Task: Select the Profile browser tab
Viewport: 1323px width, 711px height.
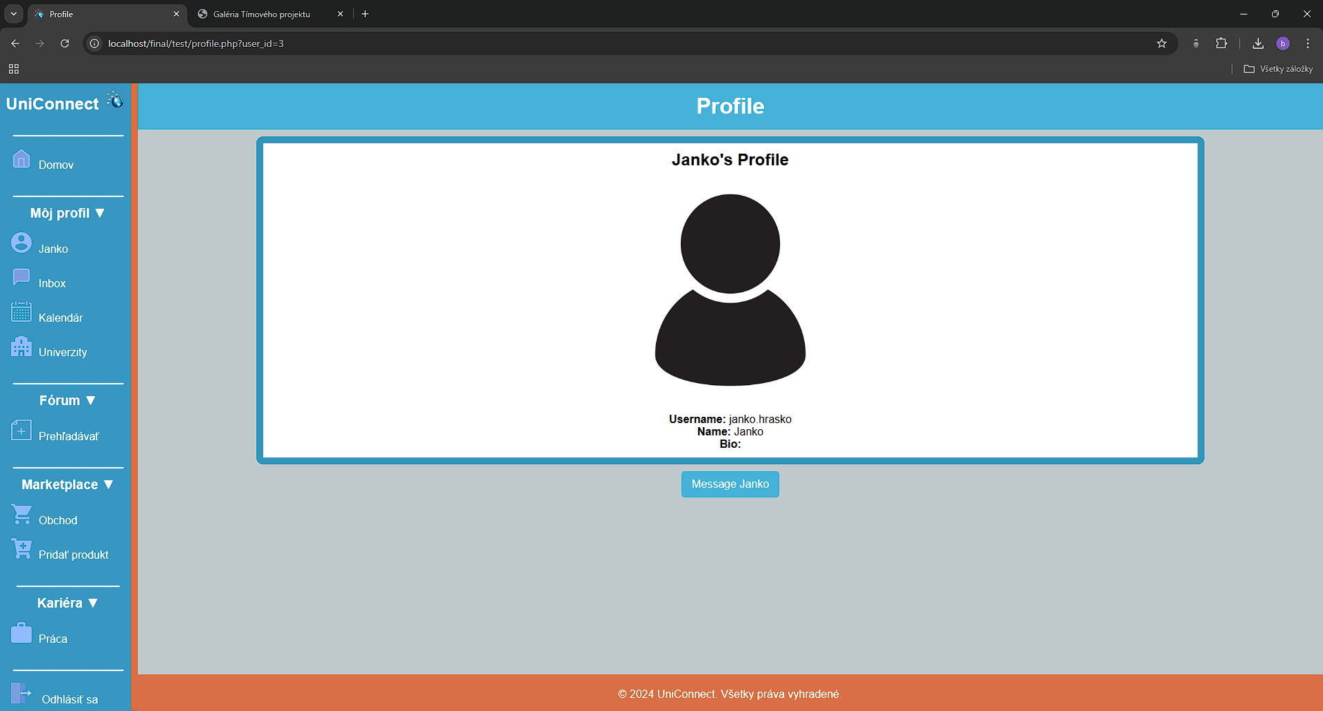Action: (x=107, y=14)
